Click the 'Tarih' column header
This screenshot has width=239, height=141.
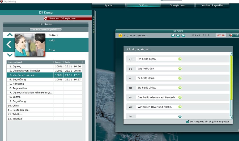(73, 62)
